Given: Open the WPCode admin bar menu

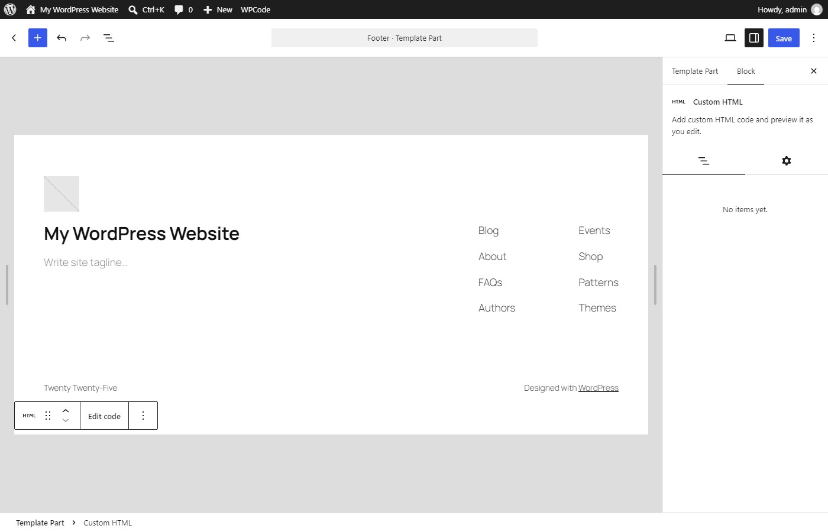Looking at the screenshot, I should [255, 9].
